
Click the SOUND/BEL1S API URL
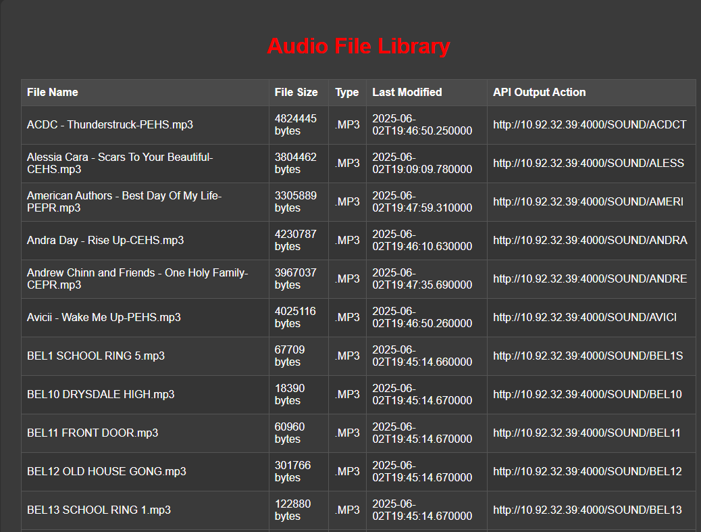[x=588, y=356]
